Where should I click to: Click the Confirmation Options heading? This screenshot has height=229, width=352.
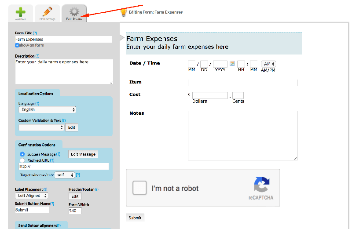tap(37, 145)
